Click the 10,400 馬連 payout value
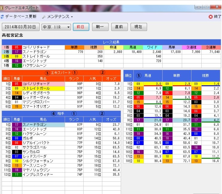The height and width of the screenshot is (194, 222). click(x=137, y=52)
